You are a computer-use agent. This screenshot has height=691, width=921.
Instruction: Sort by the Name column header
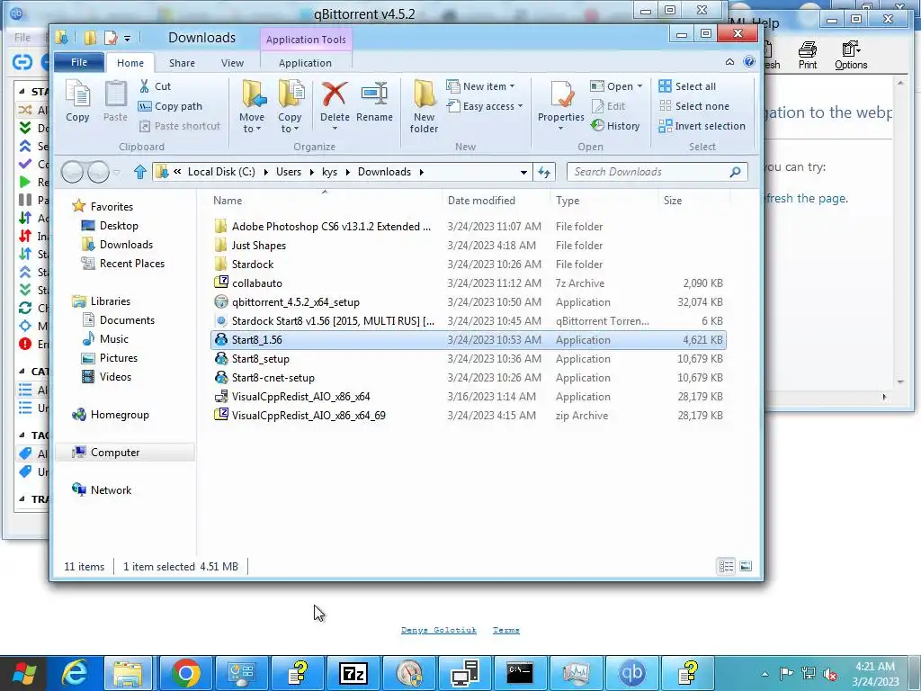(x=228, y=201)
